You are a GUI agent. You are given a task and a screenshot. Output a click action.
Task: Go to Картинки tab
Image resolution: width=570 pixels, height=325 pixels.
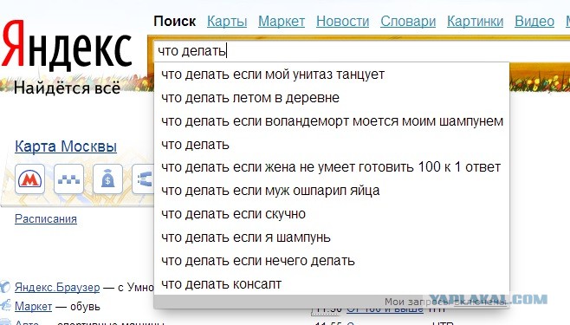(x=475, y=21)
